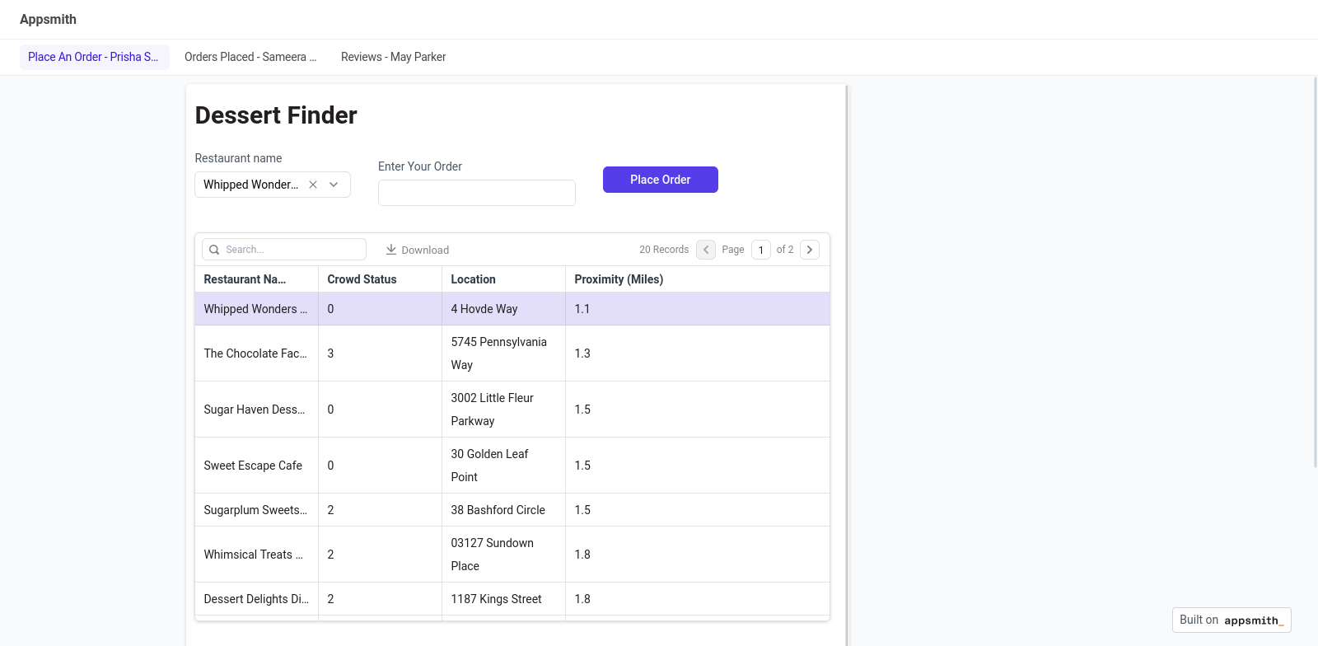
Task: Select the Sweet Escape Cafe row
Action: coord(253,466)
